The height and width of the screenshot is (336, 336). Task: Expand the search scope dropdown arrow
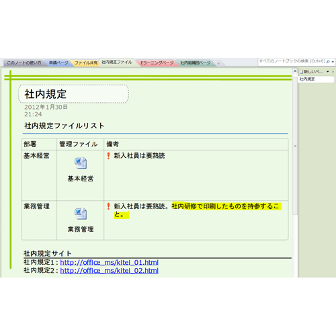(x=333, y=62)
